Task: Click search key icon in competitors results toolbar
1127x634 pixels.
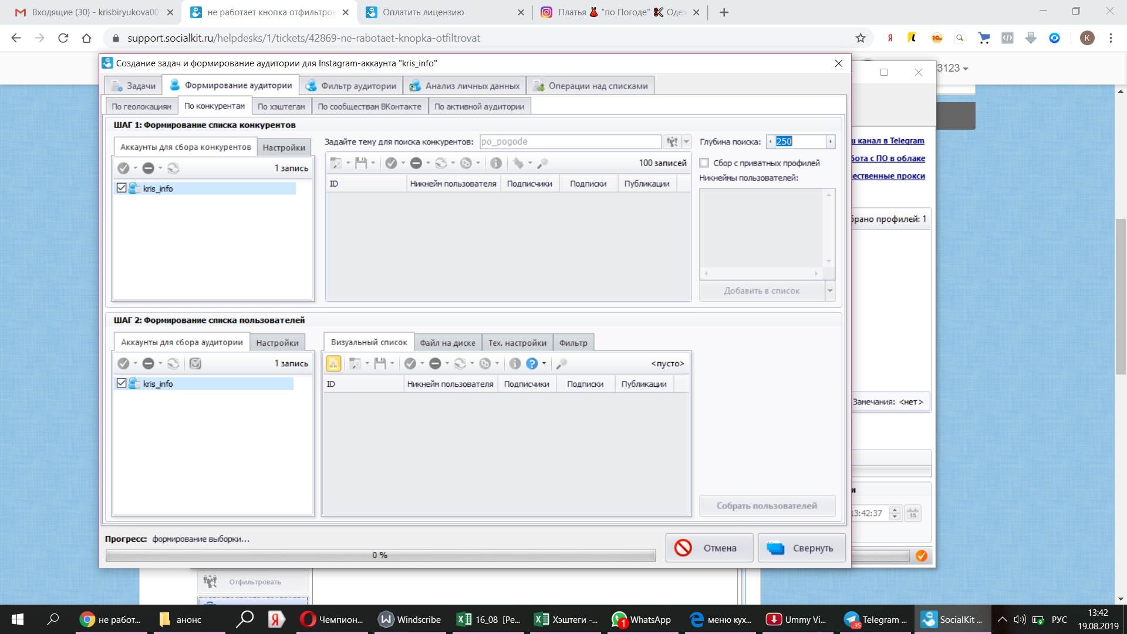Action: 543,163
